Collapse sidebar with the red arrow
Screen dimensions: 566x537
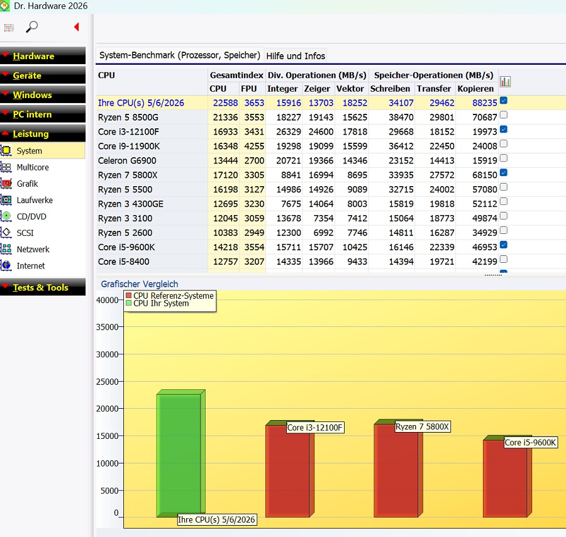tap(76, 26)
